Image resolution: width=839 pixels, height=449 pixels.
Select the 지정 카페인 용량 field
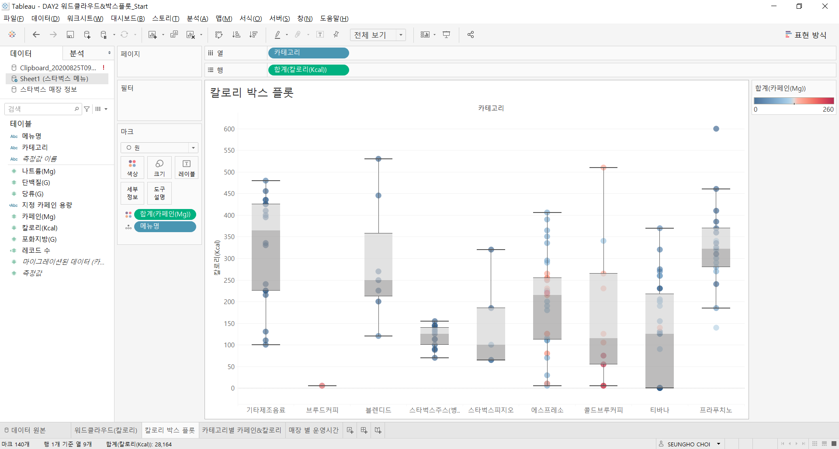tap(47, 205)
